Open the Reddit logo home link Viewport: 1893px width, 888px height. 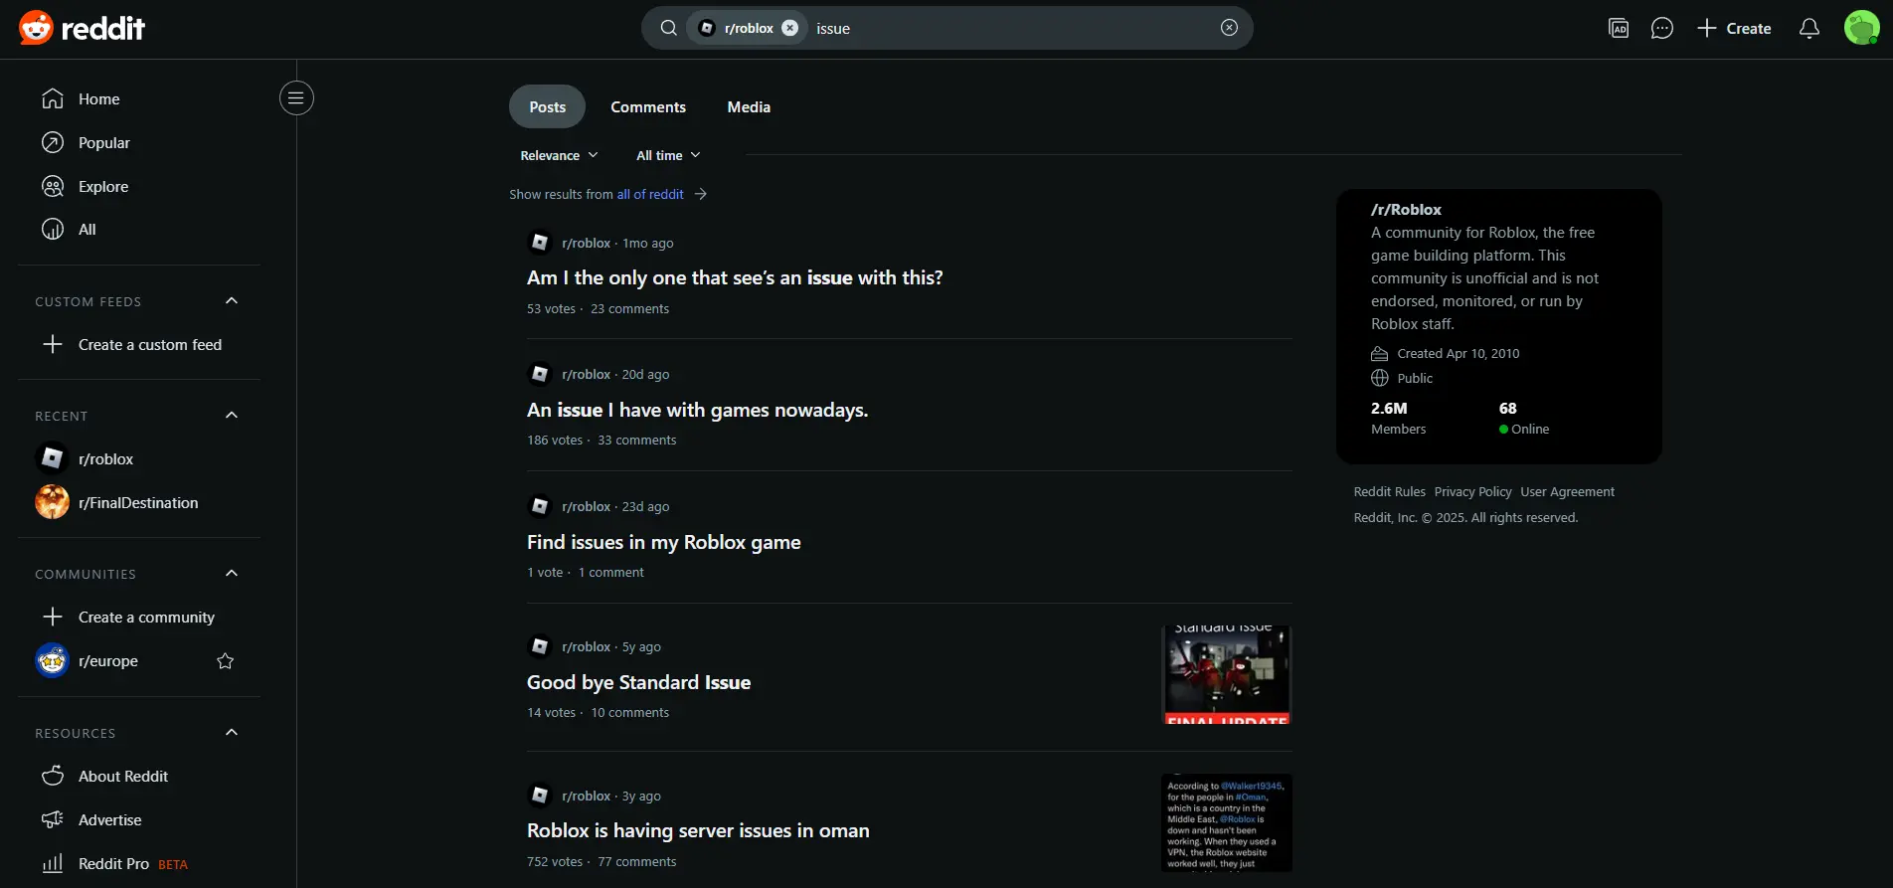(x=82, y=28)
